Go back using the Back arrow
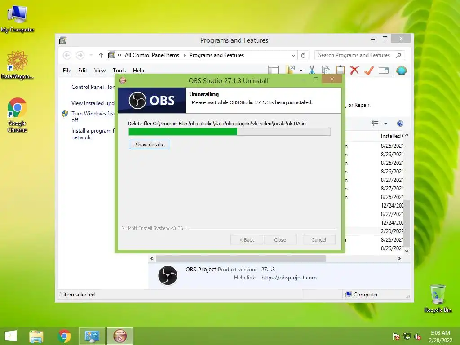 point(67,55)
